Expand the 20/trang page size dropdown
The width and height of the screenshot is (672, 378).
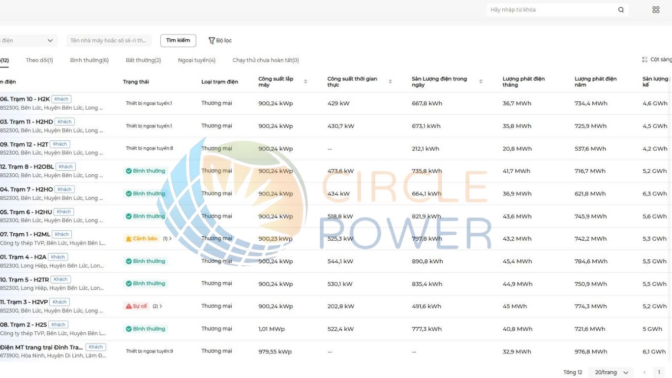611,373
